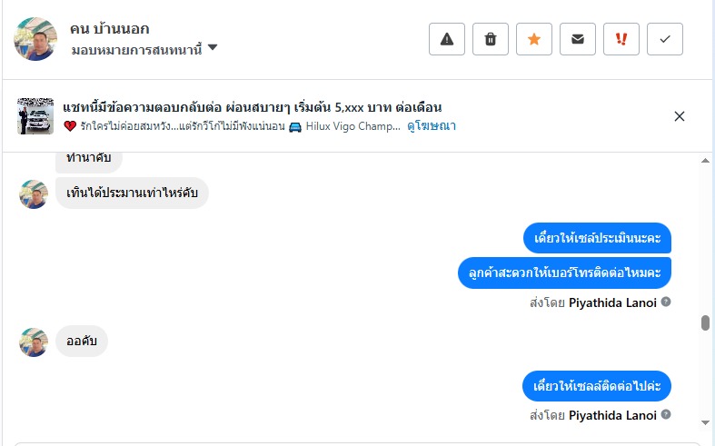Click scrollbar up arrow in chat

706,161
